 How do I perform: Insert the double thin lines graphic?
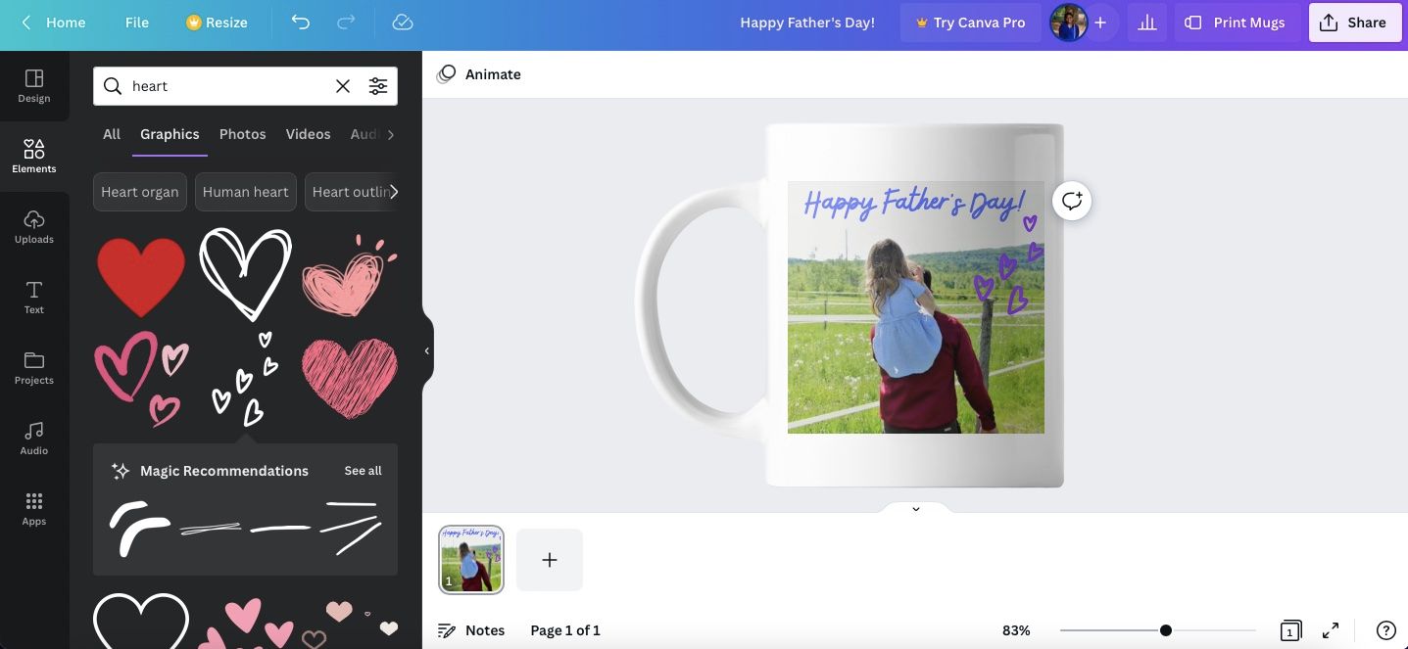(x=211, y=529)
